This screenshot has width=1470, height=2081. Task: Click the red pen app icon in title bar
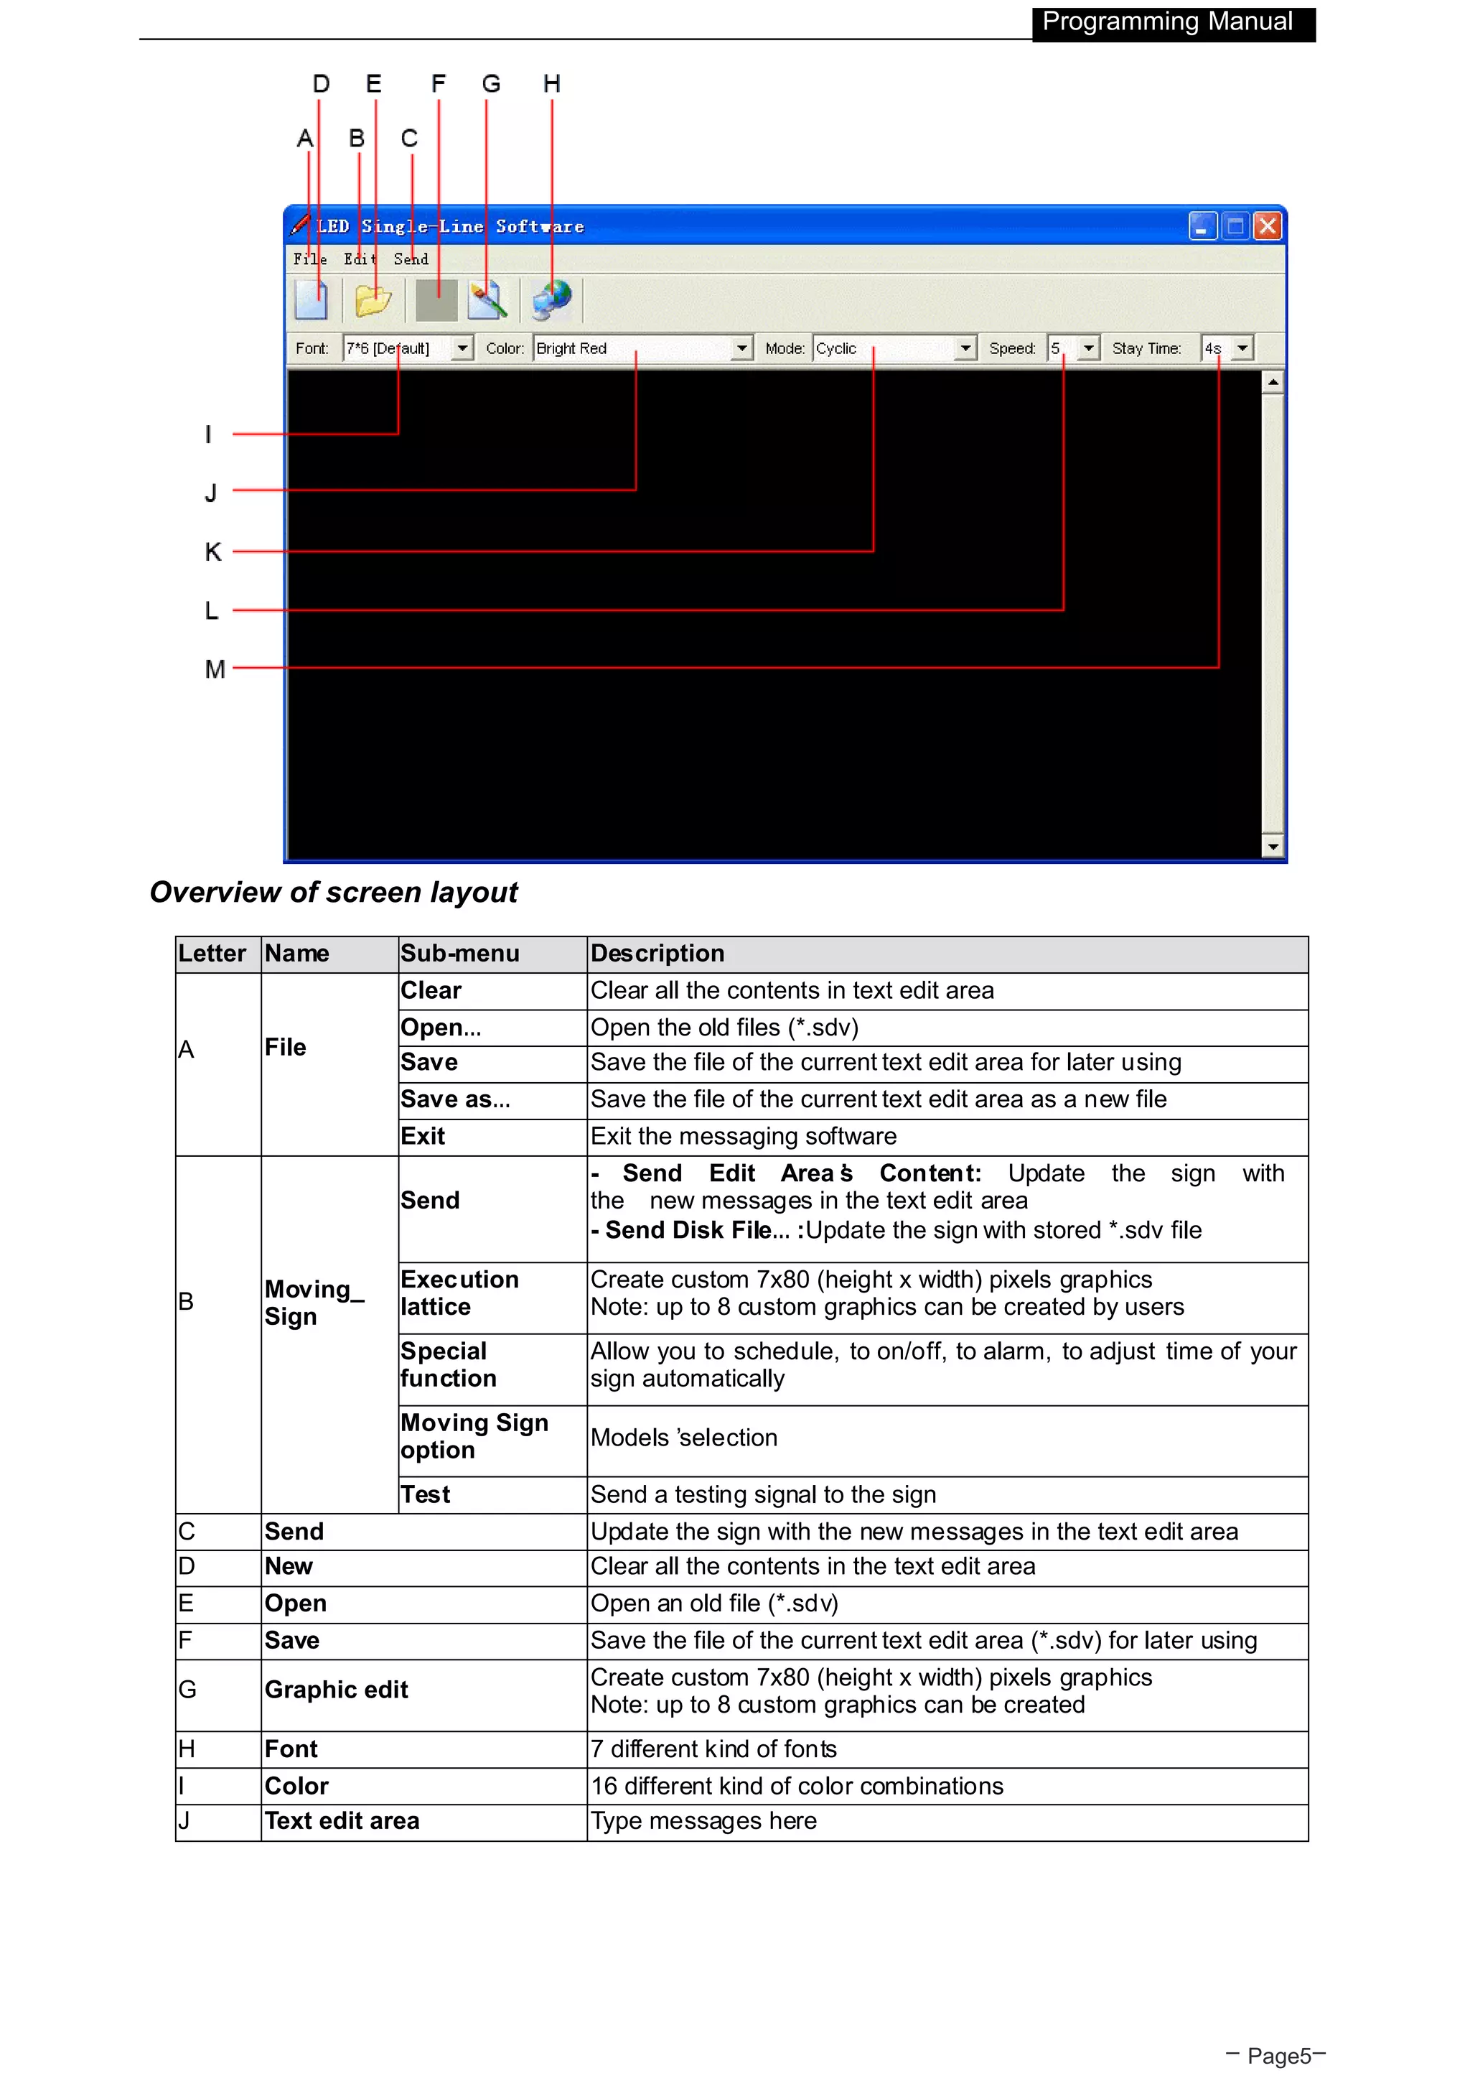pyautogui.click(x=301, y=225)
